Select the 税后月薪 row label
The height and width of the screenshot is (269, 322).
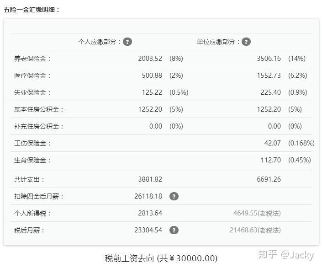click(x=29, y=230)
